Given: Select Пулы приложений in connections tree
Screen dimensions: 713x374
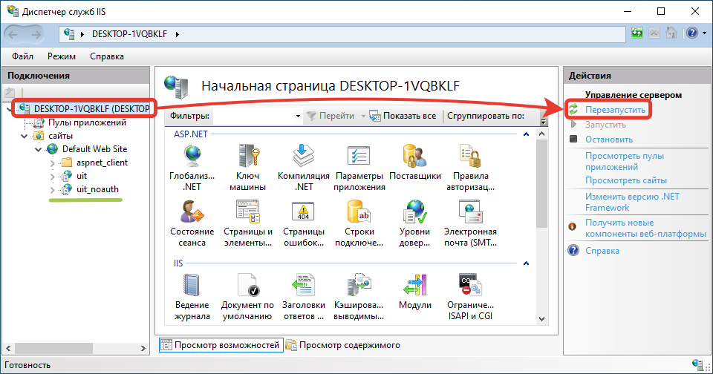Looking at the screenshot, I should pyautogui.click(x=86, y=122).
